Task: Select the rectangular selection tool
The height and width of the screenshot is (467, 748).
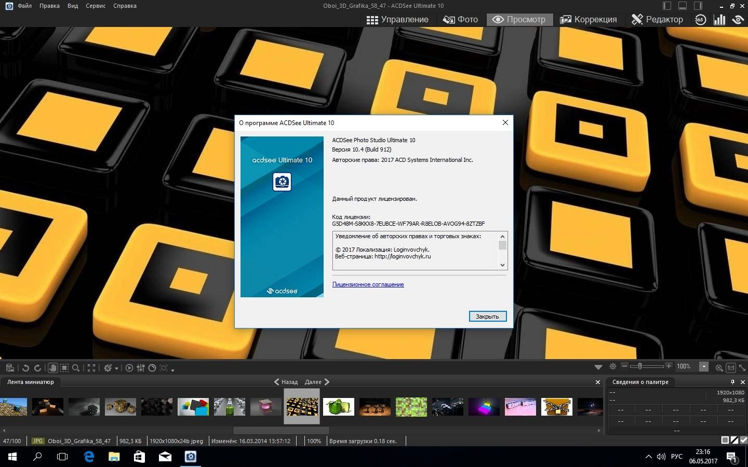Action: click(64, 368)
